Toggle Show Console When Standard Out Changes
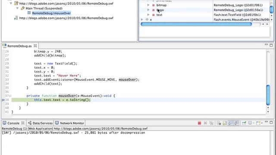276x155 pixels. click(x=231, y=123)
